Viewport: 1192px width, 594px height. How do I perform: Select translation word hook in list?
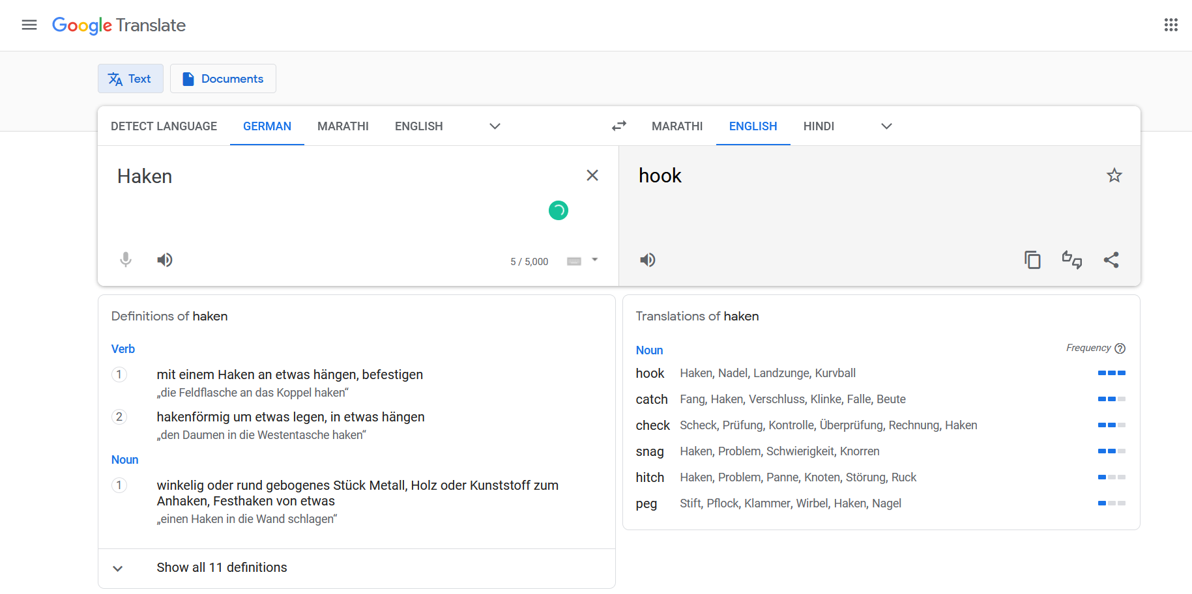(650, 373)
